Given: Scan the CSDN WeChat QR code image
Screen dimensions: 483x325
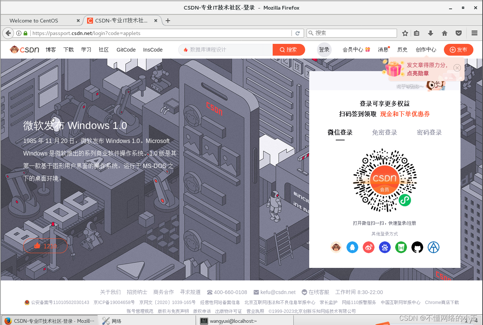Looking at the screenshot, I should coord(385,180).
